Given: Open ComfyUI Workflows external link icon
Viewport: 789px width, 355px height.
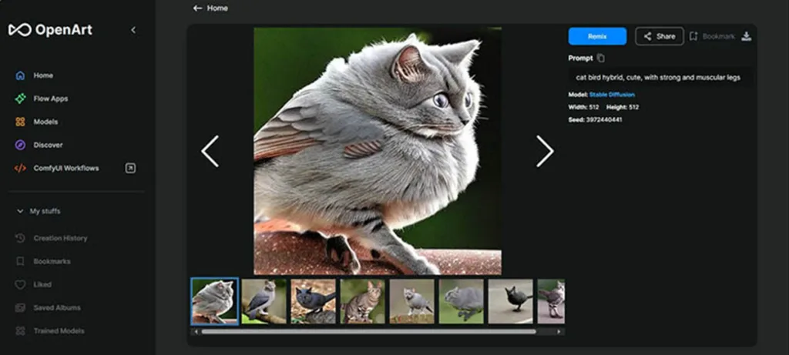Looking at the screenshot, I should pos(130,168).
